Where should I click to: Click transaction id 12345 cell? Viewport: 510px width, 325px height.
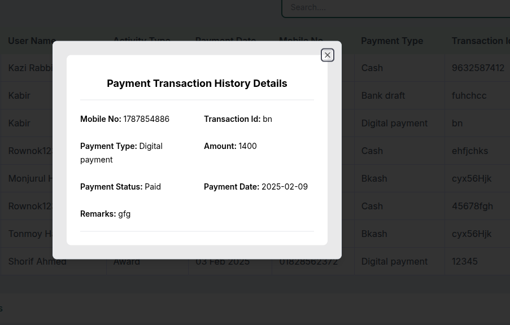pos(464,261)
